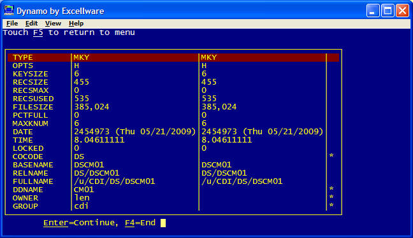Select the MAXKNUM row label

coord(31,123)
